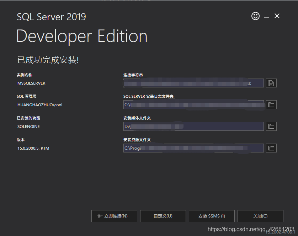Minimize the SQL Server installer window
Image resolution: width=298 pixels, height=236 pixels.
click(x=266, y=17)
